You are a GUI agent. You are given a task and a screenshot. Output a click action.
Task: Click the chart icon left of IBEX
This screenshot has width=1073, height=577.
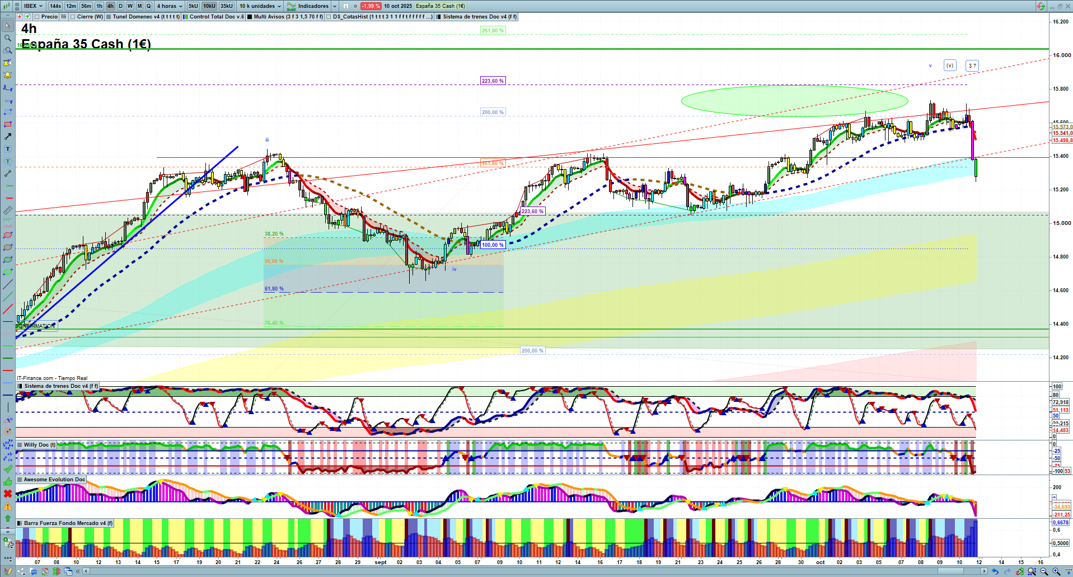[x=8, y=6]
